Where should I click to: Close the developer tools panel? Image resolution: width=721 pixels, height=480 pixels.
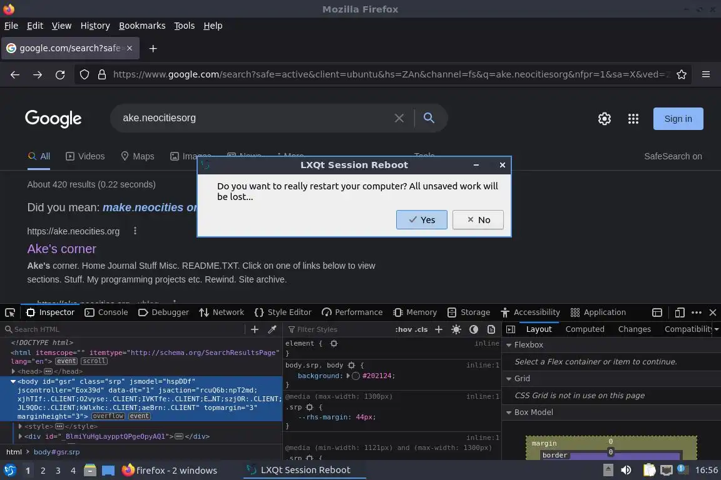click(x=713, y=312)
